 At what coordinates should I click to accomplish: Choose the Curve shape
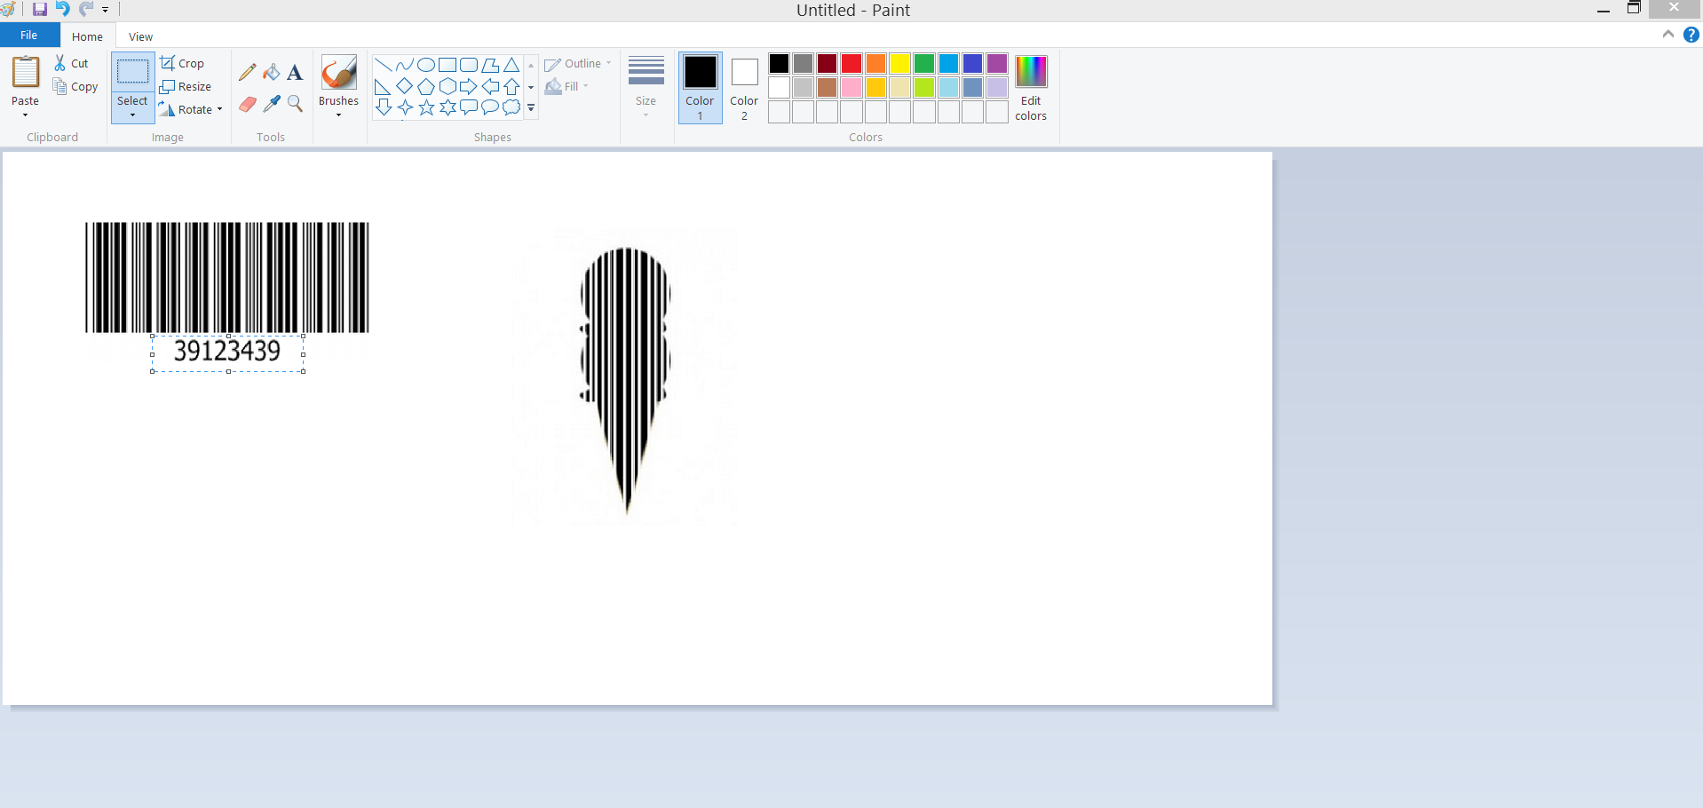click(405, 65)
